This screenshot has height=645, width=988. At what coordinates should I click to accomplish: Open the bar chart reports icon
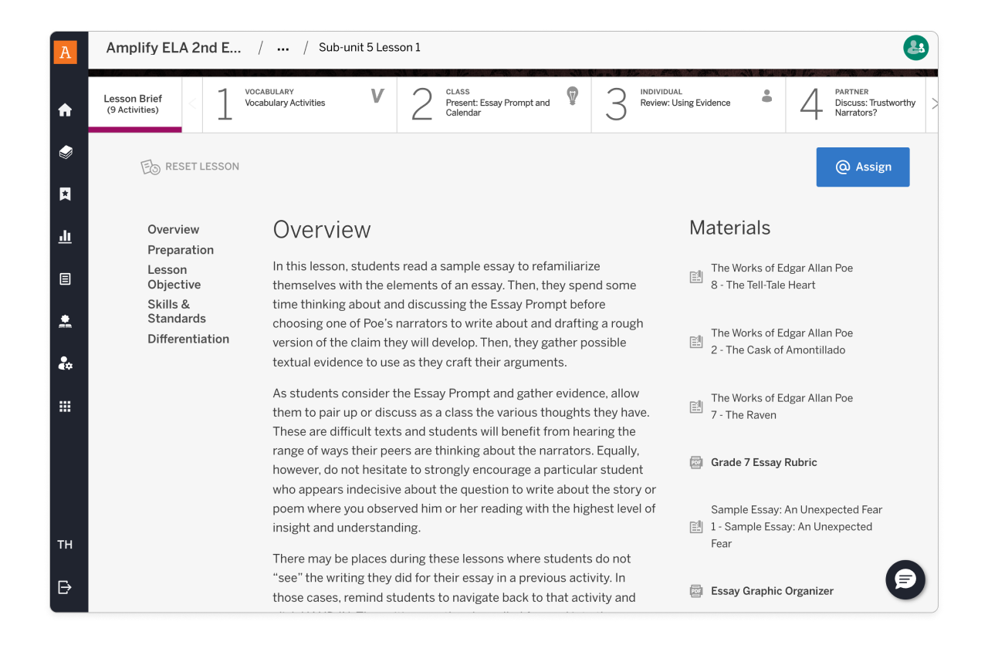tap(66, 236)
